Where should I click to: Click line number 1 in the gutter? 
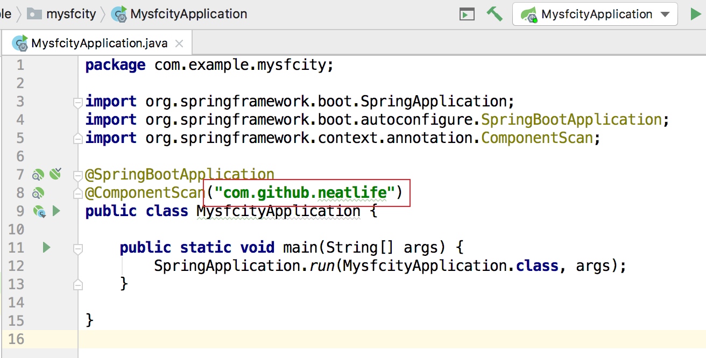point(20,66)
